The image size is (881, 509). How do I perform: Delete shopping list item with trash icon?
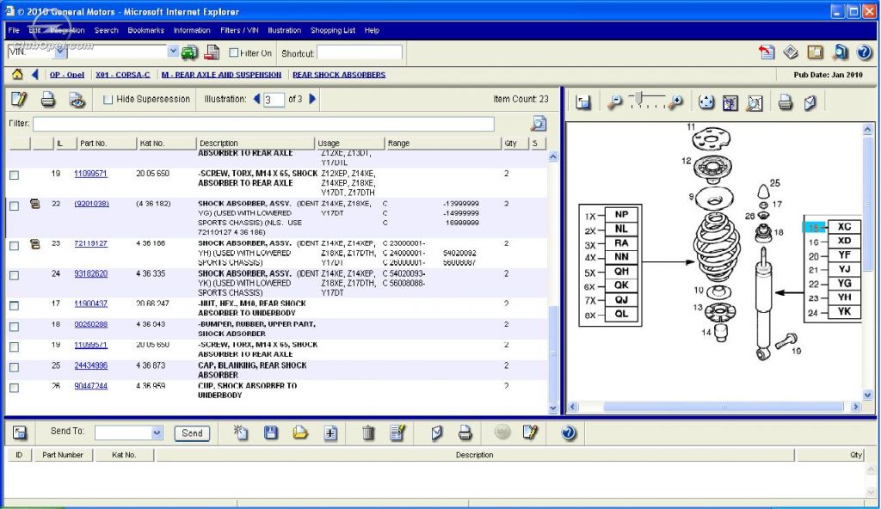368,432
